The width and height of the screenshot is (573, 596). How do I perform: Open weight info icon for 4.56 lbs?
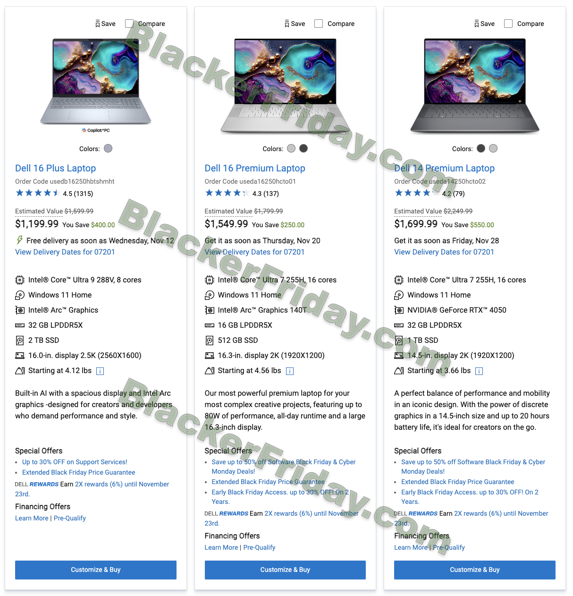coord(290,371)
